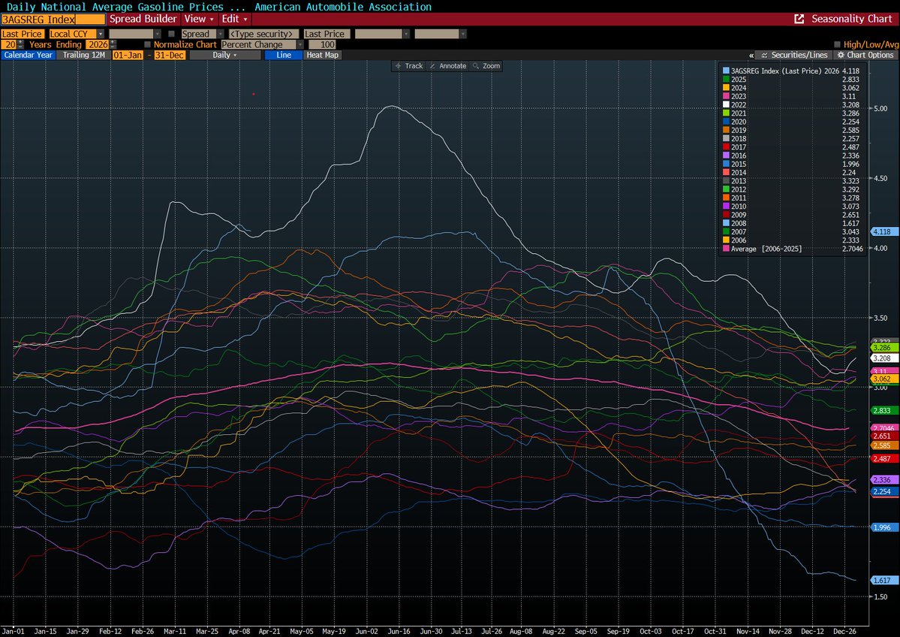Select the 2010 legend entry
This screenshot has width=900, height=637.
[x=791, y=207]
